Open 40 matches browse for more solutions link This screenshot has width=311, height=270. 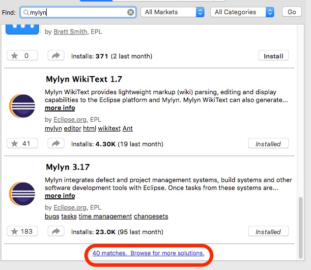tap(148, 253)
